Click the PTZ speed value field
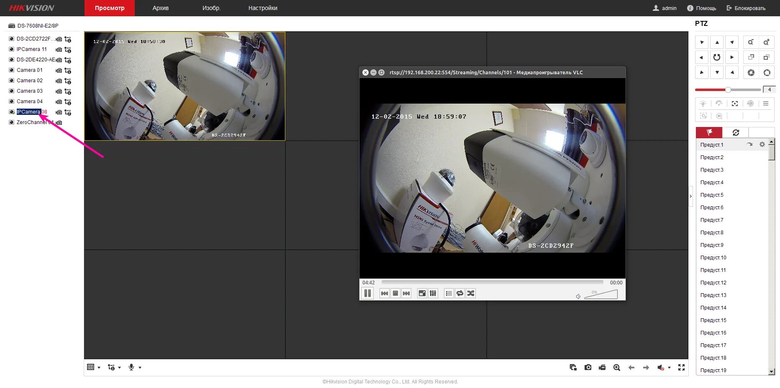 tap(769, 89)
